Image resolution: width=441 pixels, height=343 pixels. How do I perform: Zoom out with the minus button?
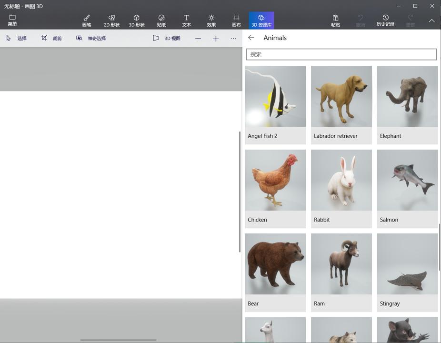point(198,38)
